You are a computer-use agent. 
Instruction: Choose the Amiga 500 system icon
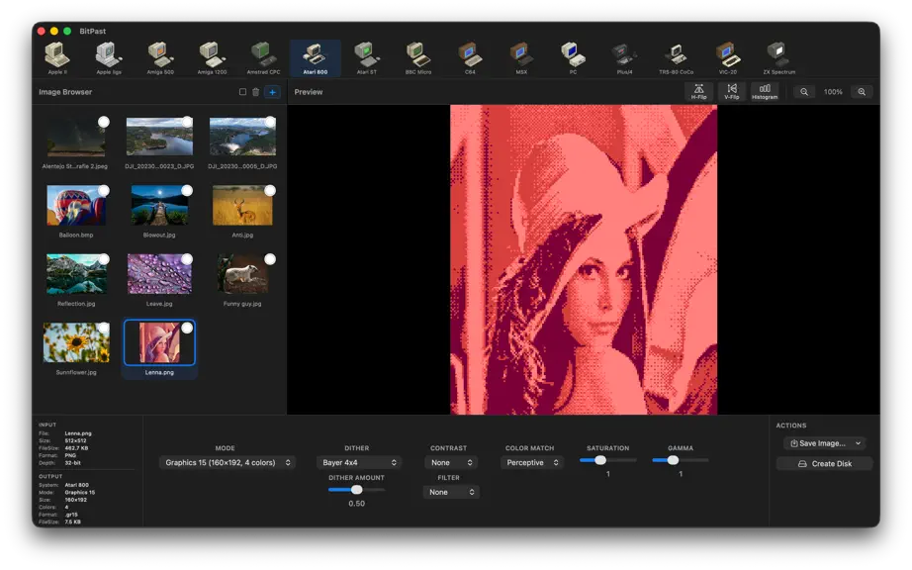click(160, 58)
